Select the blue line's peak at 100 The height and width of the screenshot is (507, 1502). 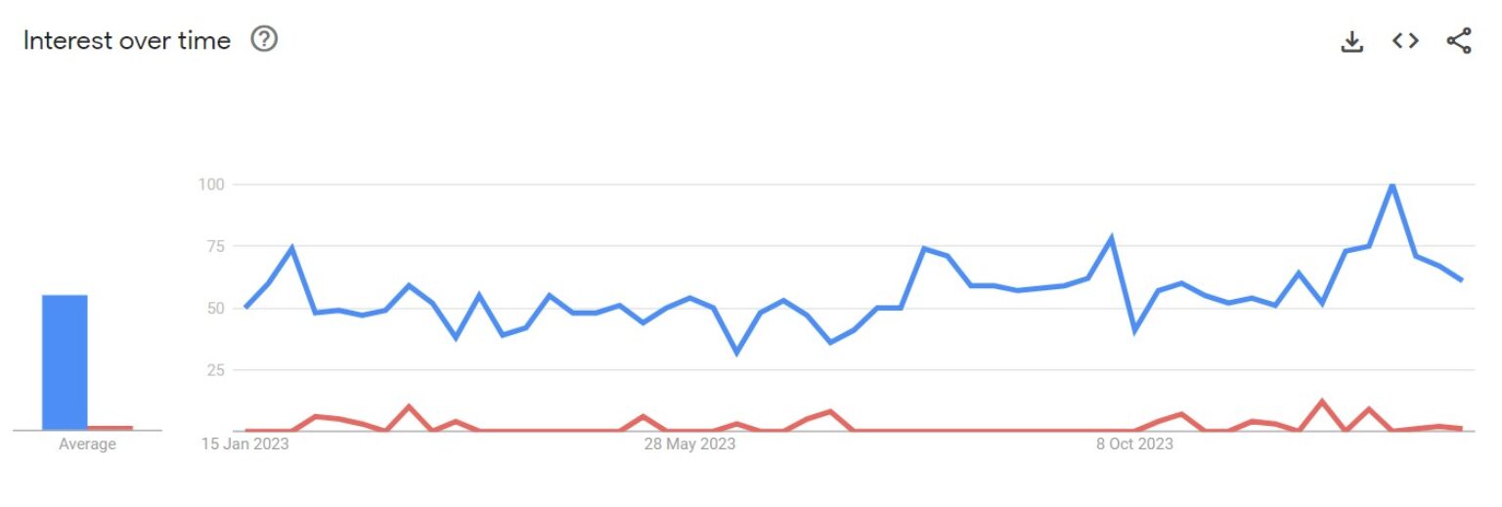[1392, 185]
